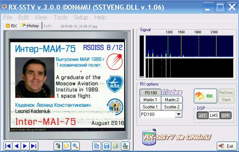Viewport: 239px width, 152px height.
Task: Click the upload icon left of Exit
Action: [126, 146]
